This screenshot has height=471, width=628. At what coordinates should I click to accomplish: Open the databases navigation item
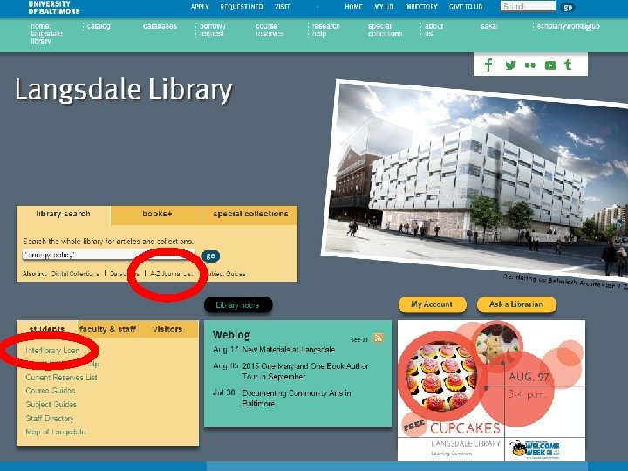pos(160,26)
